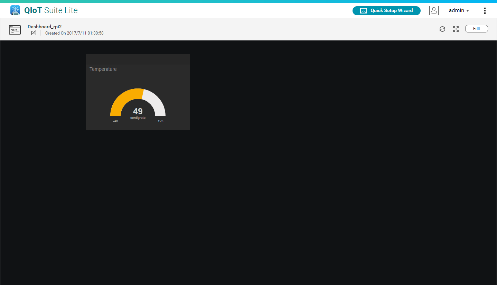Click the 125 maximum gauge label
Image resolution: width=497 pixels, height=285 pixels.
pos(160,121)
